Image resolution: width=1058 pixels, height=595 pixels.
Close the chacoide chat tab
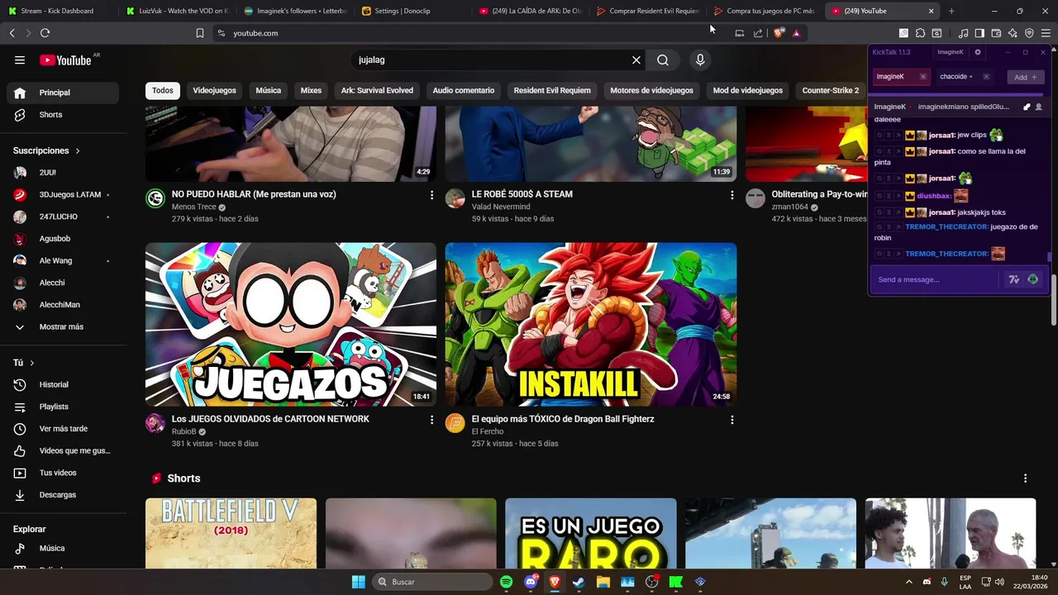click(986, 77)
